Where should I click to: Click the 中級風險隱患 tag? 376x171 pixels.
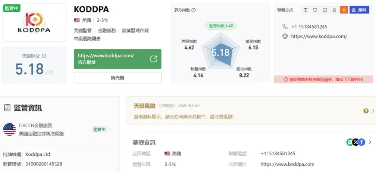click(x=87, y=39)
